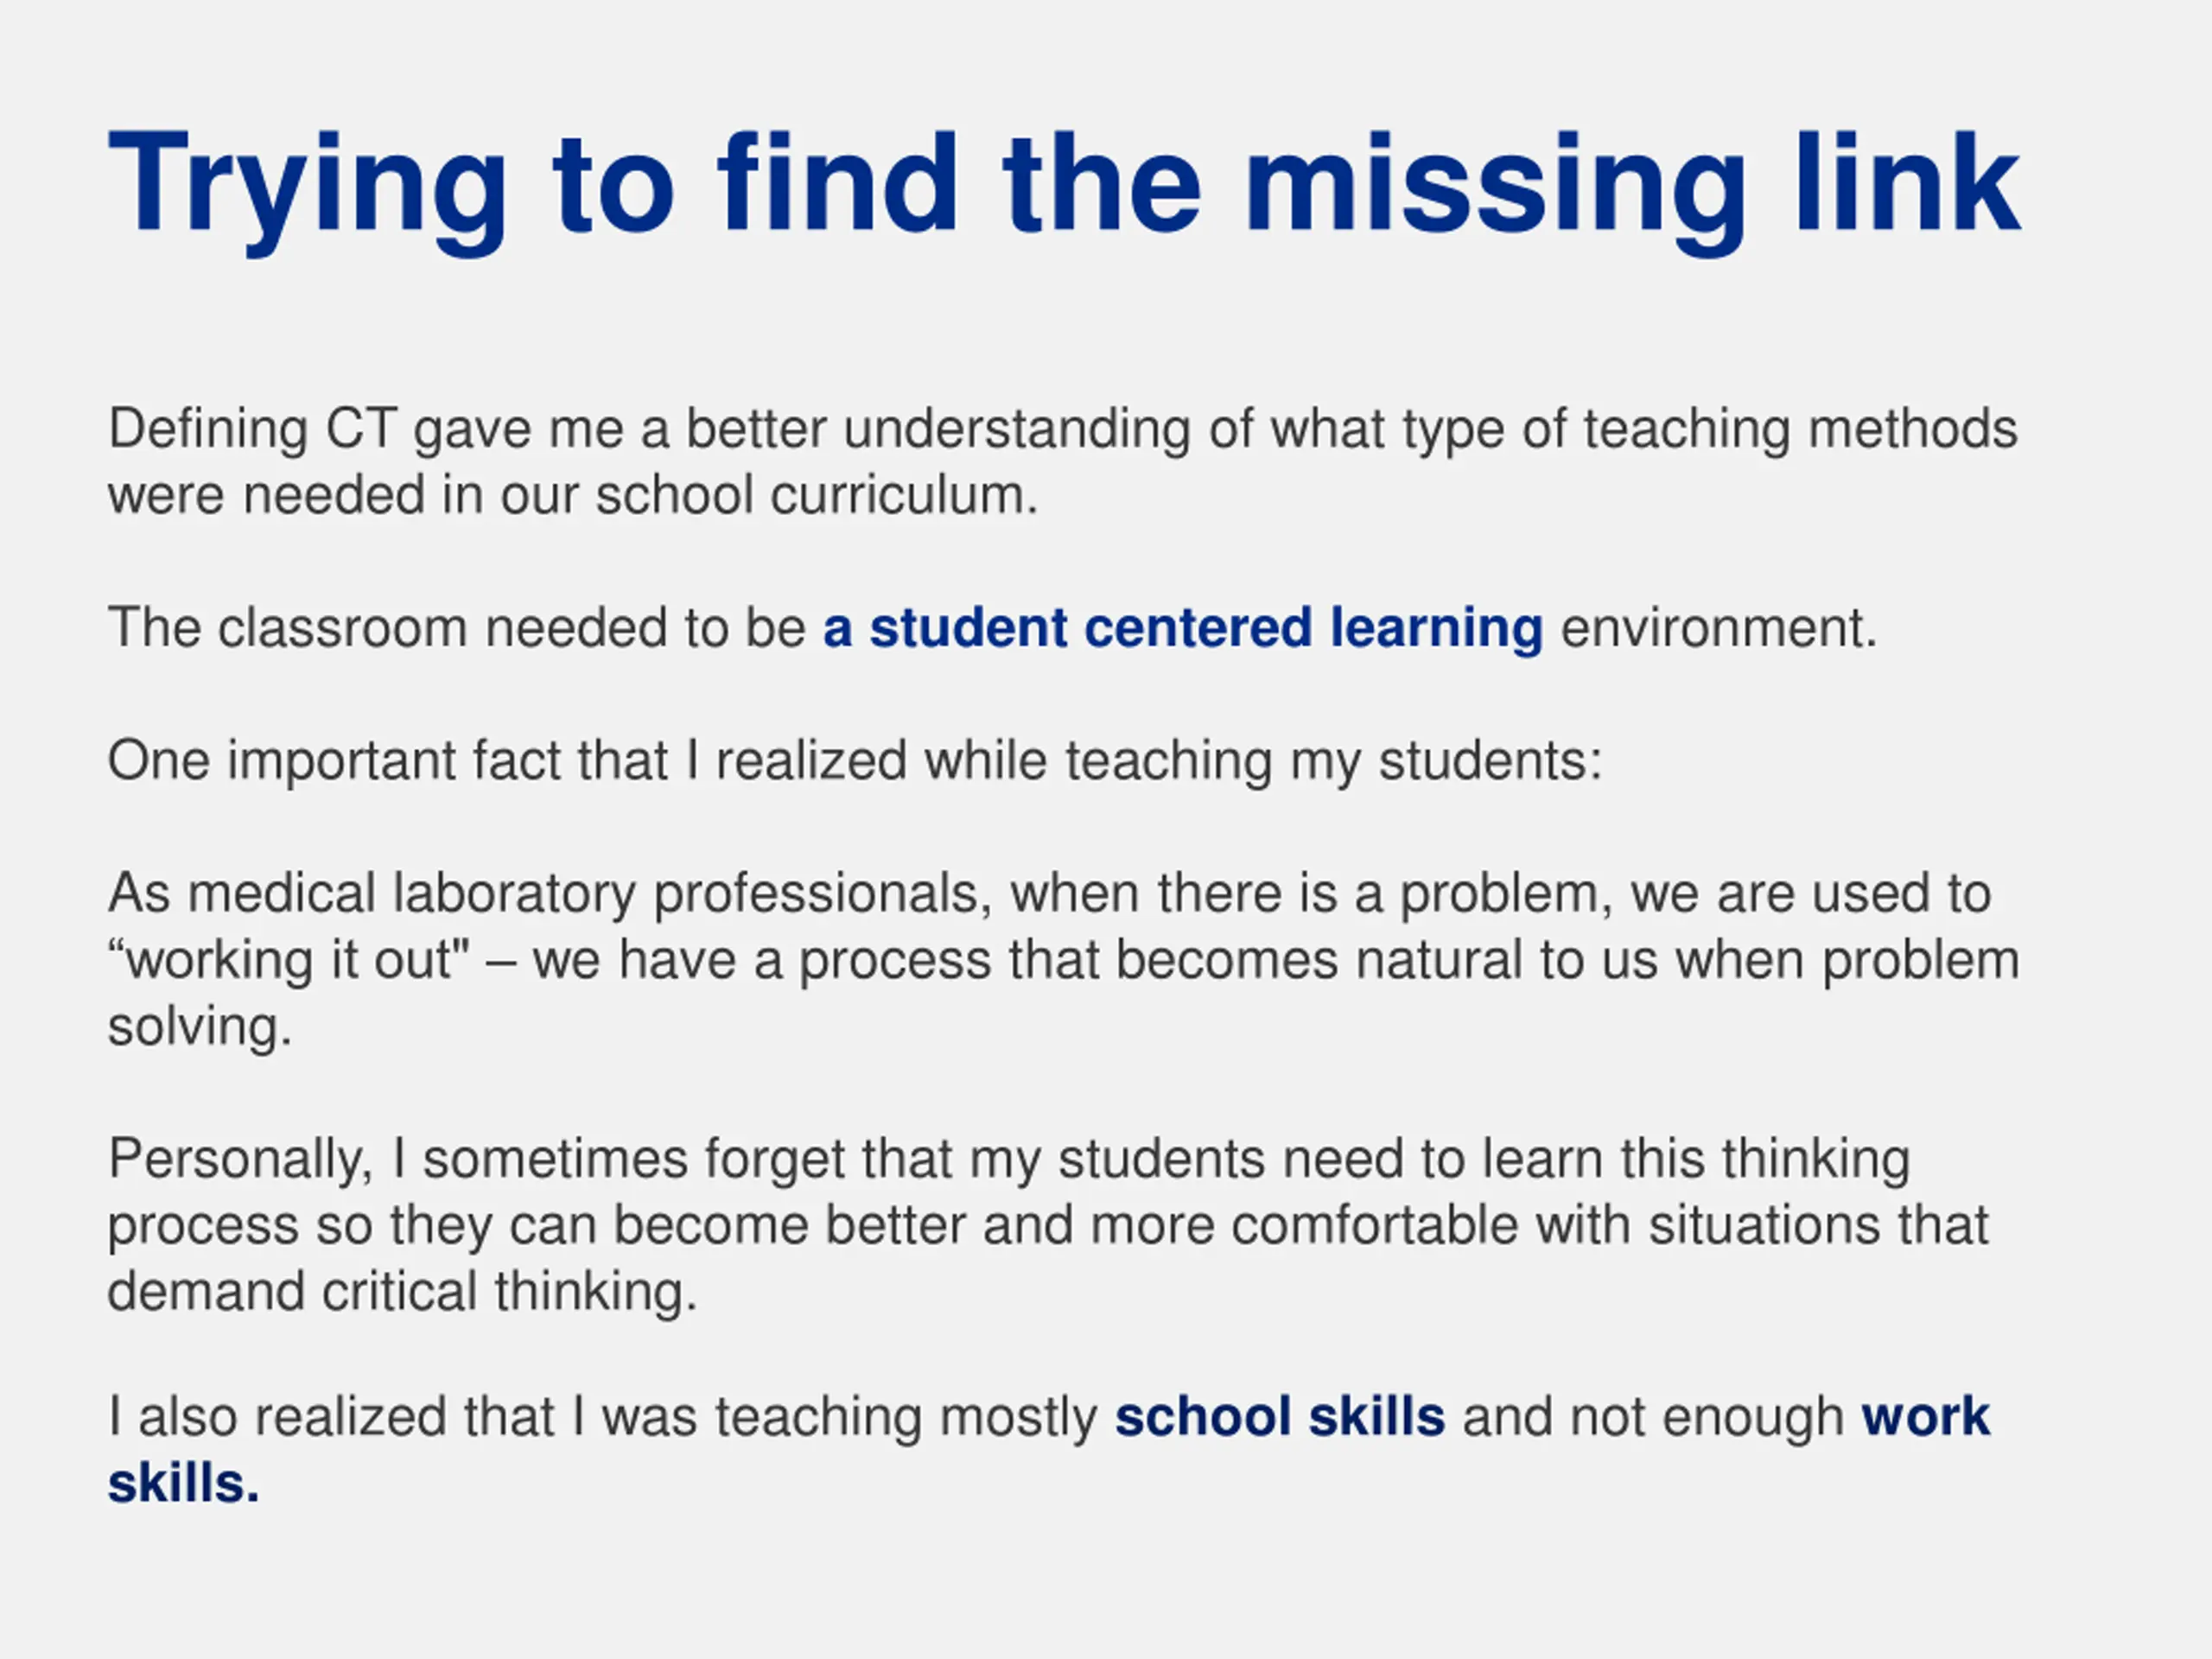Click the sentence 'The classroom needed to be'

tap(457, 628)
